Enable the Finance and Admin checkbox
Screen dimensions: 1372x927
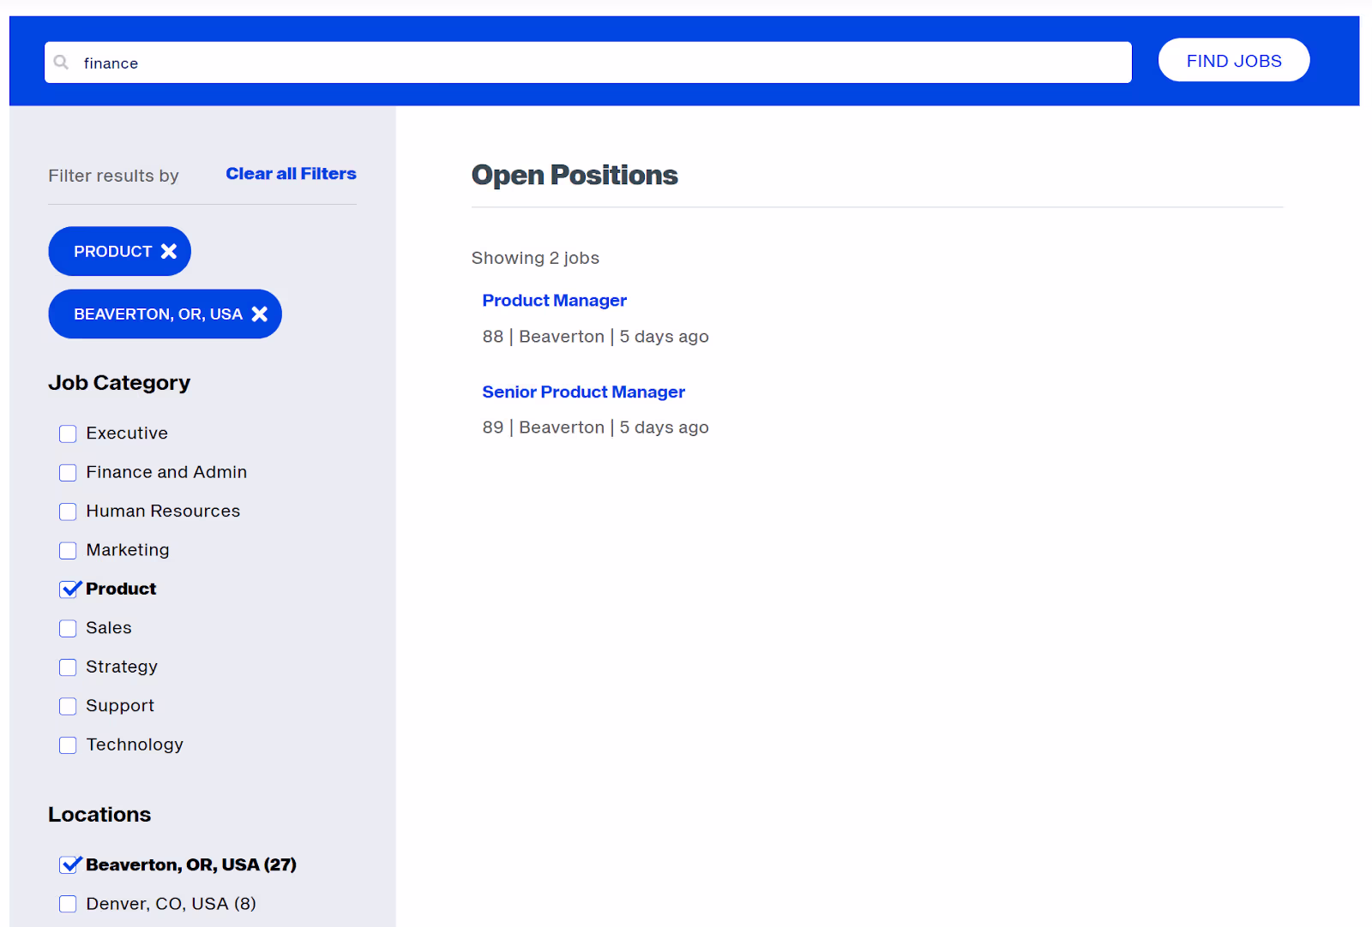tap(68, 473)
